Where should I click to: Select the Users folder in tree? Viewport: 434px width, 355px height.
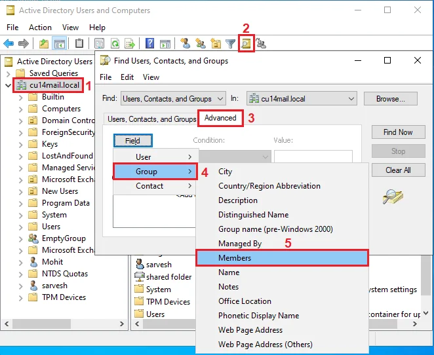[x=51, y=227]
